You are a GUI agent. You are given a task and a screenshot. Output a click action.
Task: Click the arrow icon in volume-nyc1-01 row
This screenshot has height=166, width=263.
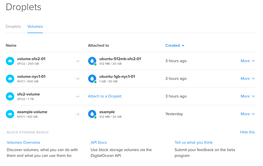click(77, 79)
